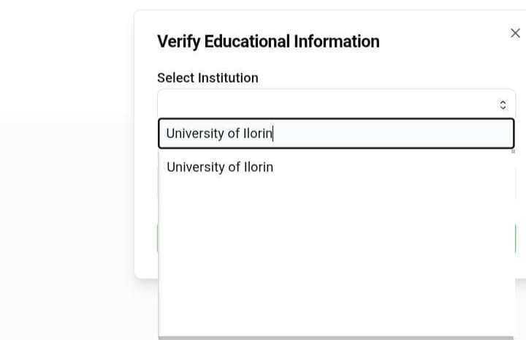The width and height of the screenshot is (526, 340).
Task: Click the word 'Institution' in the field label
Action: (x=228, y=78)
